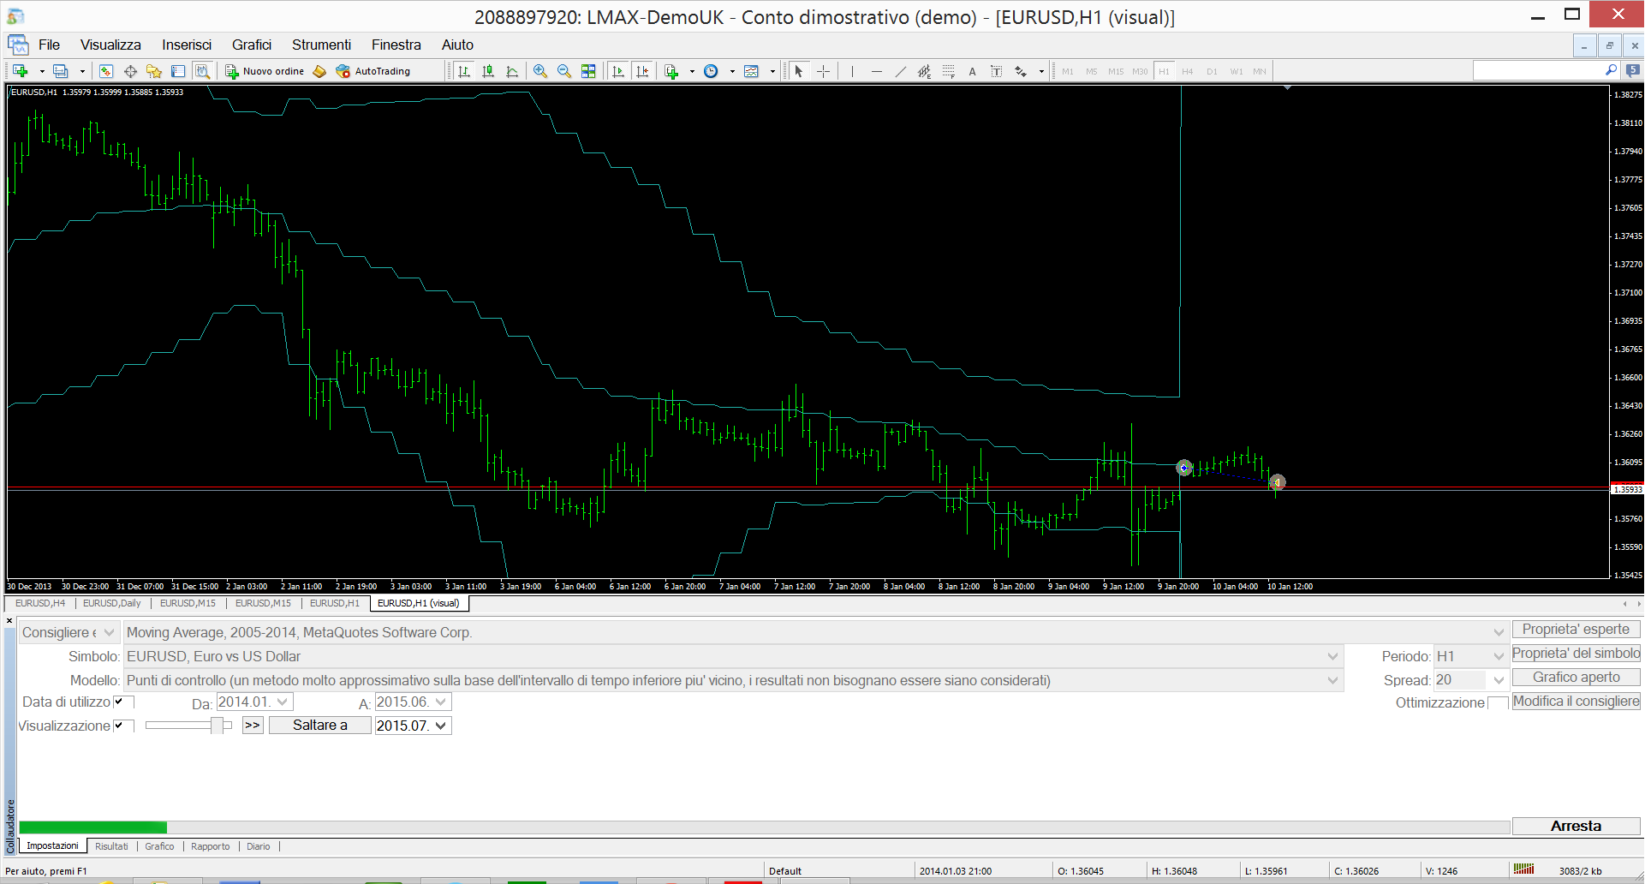Viewport: 1651px width, 884px height.
Task: Open the Market Watch panel icon
Action: point(106,71)
